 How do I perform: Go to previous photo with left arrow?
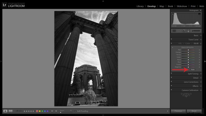pos(52,111)
